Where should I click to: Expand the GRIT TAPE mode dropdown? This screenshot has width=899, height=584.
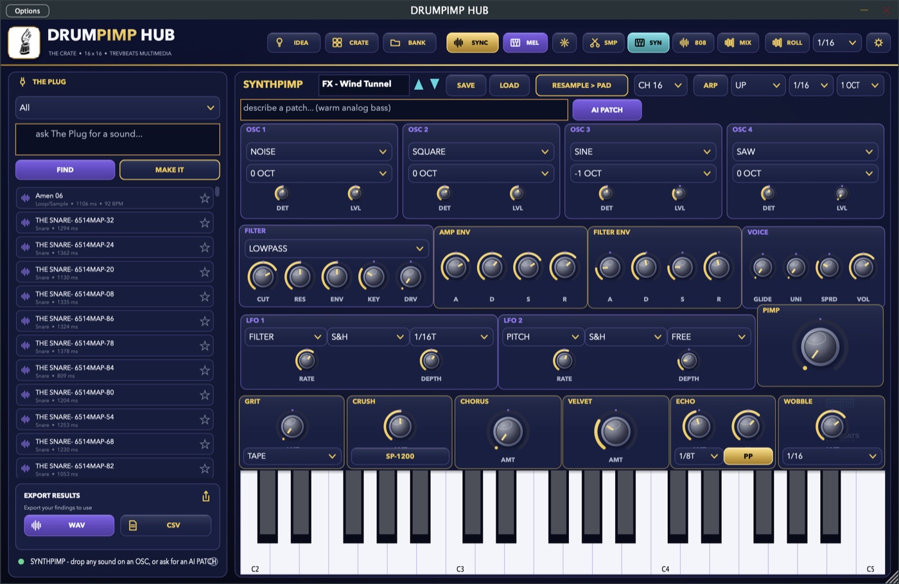292,456
